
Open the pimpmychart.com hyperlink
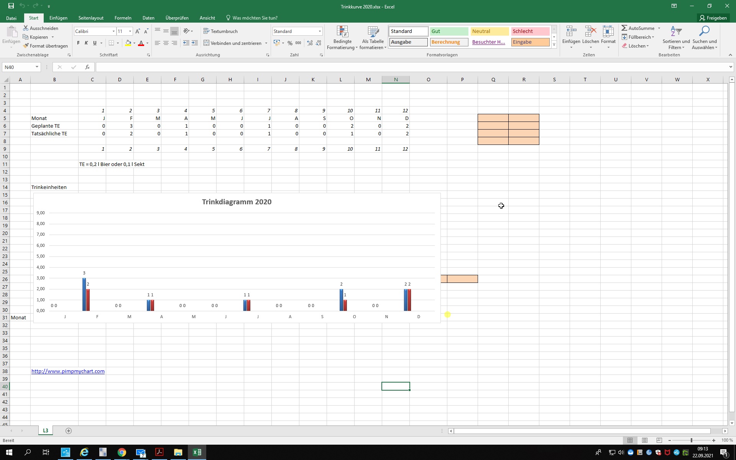(x=68, y=371)
